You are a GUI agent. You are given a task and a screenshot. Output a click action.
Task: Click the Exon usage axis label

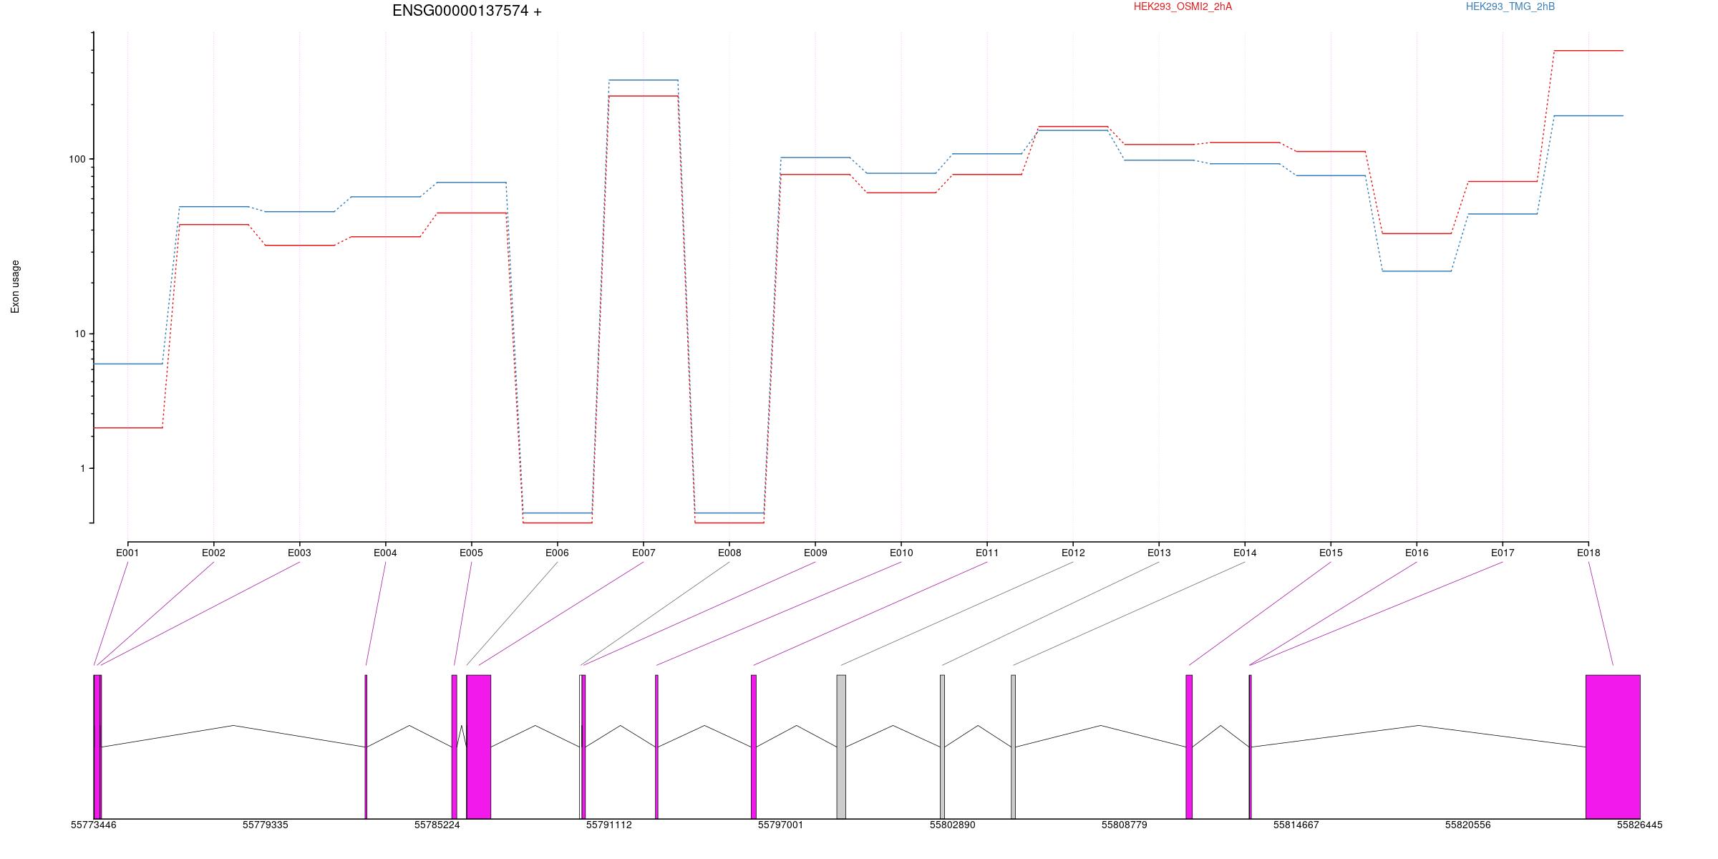[x=15, y=286]
